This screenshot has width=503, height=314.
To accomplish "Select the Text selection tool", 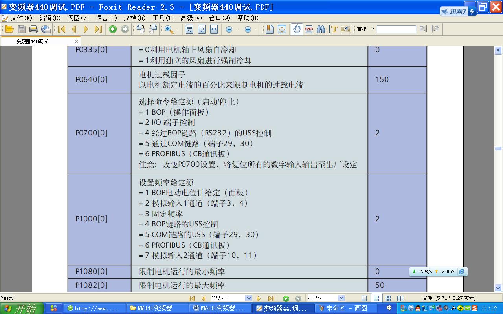I will point(333,29).
